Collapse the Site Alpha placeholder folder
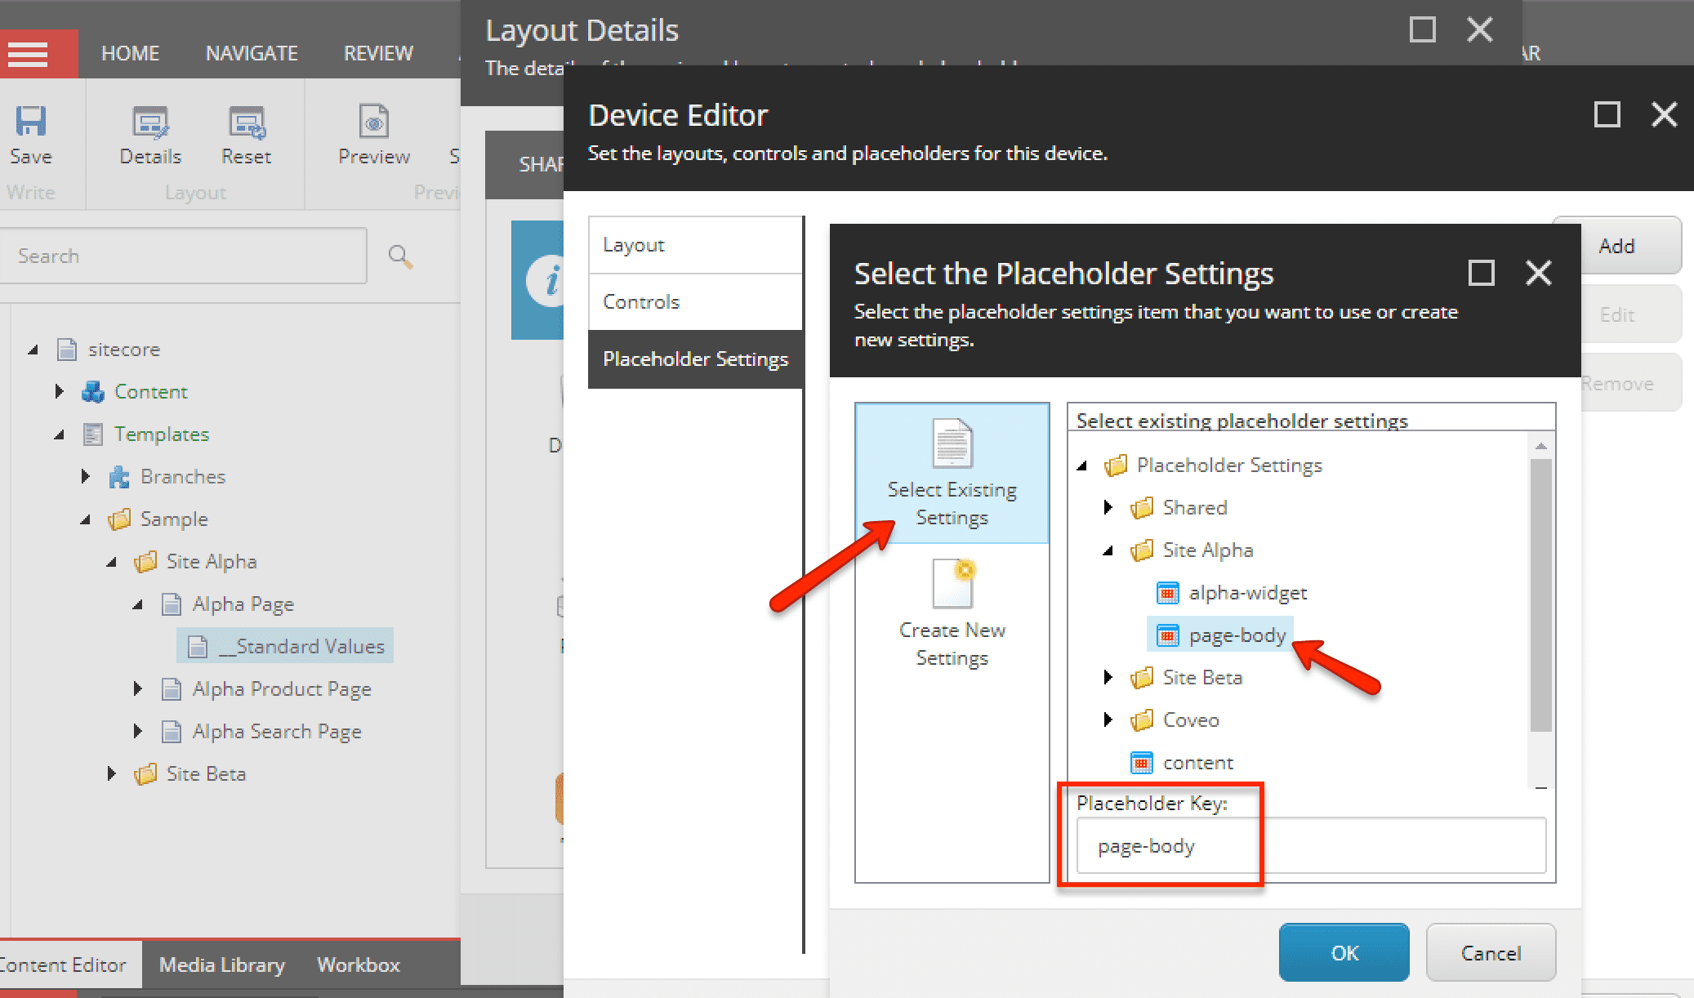The width and height of the screenshot is (1694, 998). (x=1108, y=550)
